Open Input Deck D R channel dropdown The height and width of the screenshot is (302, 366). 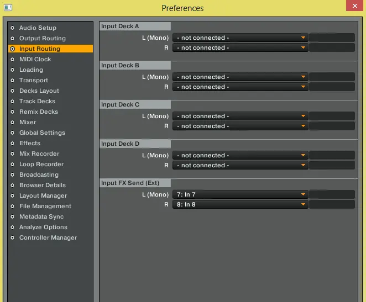pyautogui.click(x=240, y=165)
